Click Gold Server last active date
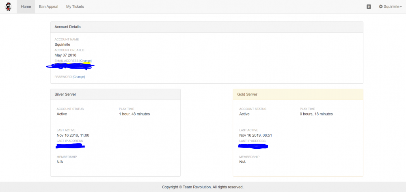Image resolution: width=406 pixels, height=192 pixels. [x=256, y=135]
